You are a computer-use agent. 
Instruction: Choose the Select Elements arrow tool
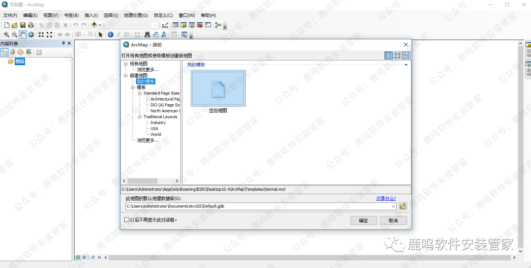pos(101,34)
